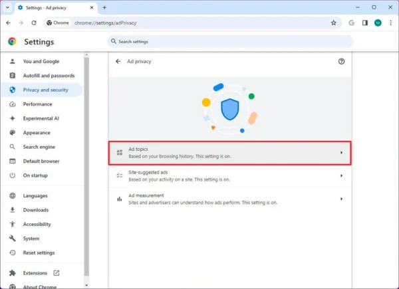The height and width of the screenshot is (289, 399).
Task: Open the Chrome three-dot menu
Action: pos(390,23)
